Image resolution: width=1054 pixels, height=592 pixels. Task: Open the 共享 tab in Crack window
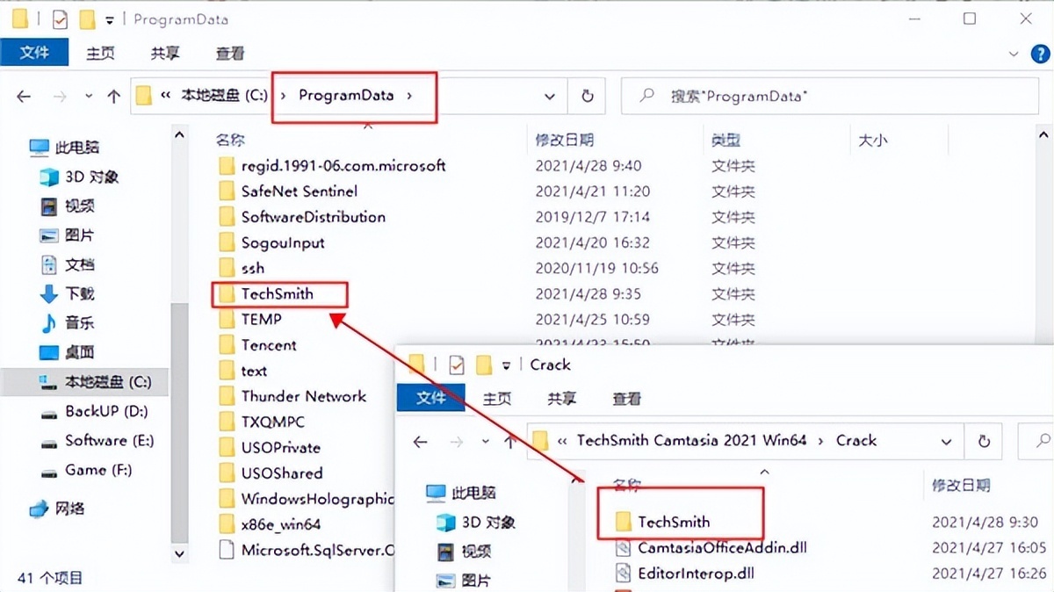pyautogui.click(x=562, y=398)
